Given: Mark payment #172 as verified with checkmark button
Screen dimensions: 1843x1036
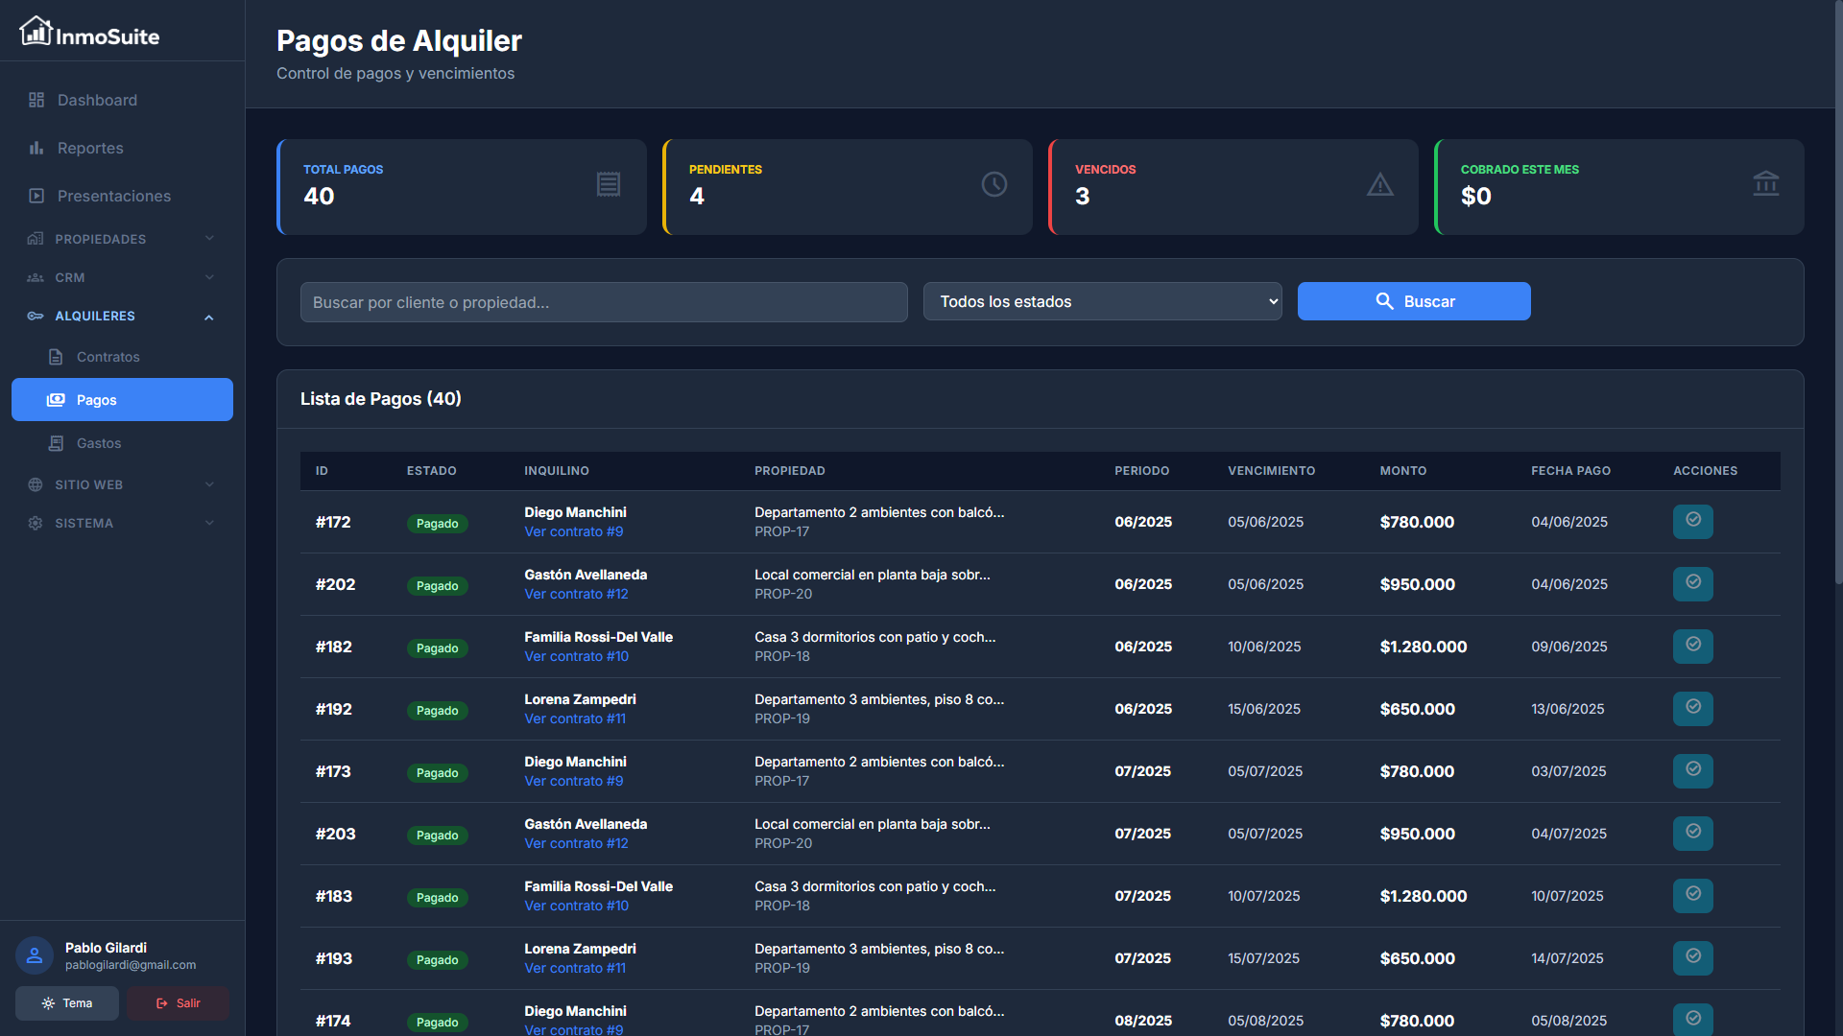Looking at the screenshot, I should (1693, 522).
